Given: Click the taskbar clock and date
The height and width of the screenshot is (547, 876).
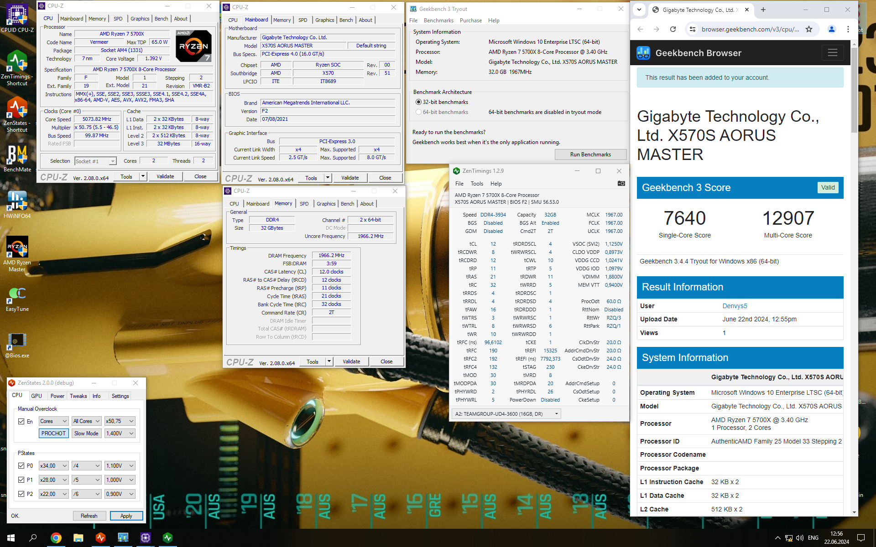Looking at the screenshot, I should (x=836, y=538).
